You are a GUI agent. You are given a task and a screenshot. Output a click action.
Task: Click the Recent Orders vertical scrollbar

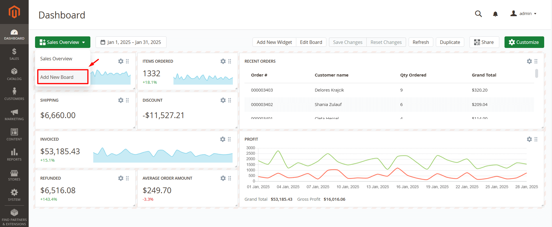(x=536, y=74)
